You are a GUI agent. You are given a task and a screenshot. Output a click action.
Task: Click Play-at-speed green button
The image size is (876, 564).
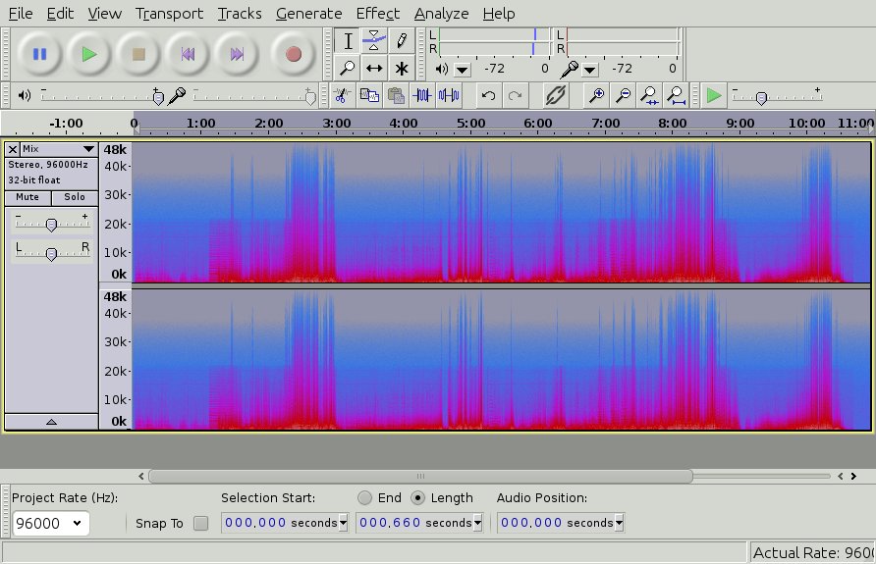pyautogui.click(x=713, y=95)
